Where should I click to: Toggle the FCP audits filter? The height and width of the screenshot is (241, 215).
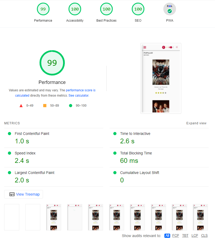175,235
